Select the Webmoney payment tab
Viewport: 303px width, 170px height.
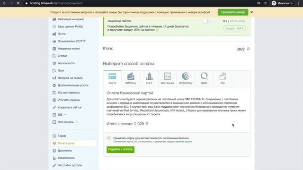coord(186,79)
